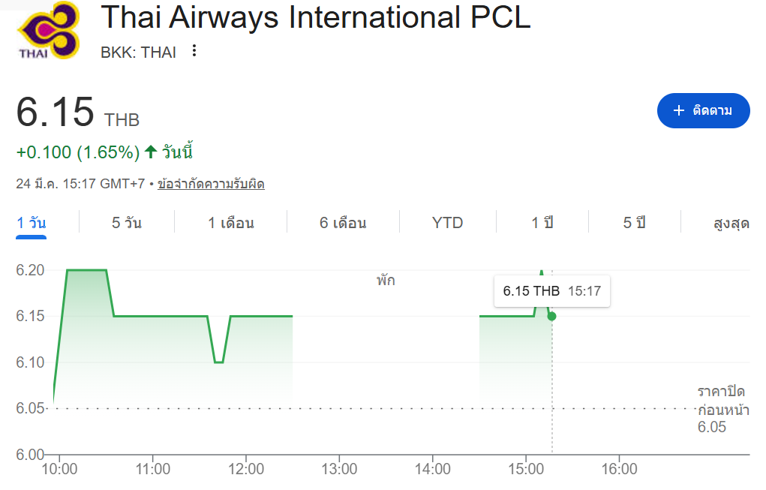Select the สูงสุด maximum range tab
Screen dimensions: 766x490
click(x=731, y=223)
